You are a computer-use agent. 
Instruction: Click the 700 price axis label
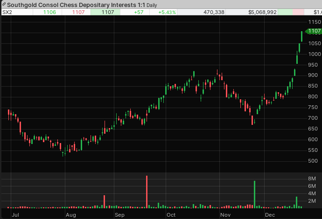coord(313,118)
